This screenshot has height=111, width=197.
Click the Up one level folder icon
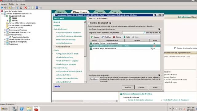(x=10, y=8)
